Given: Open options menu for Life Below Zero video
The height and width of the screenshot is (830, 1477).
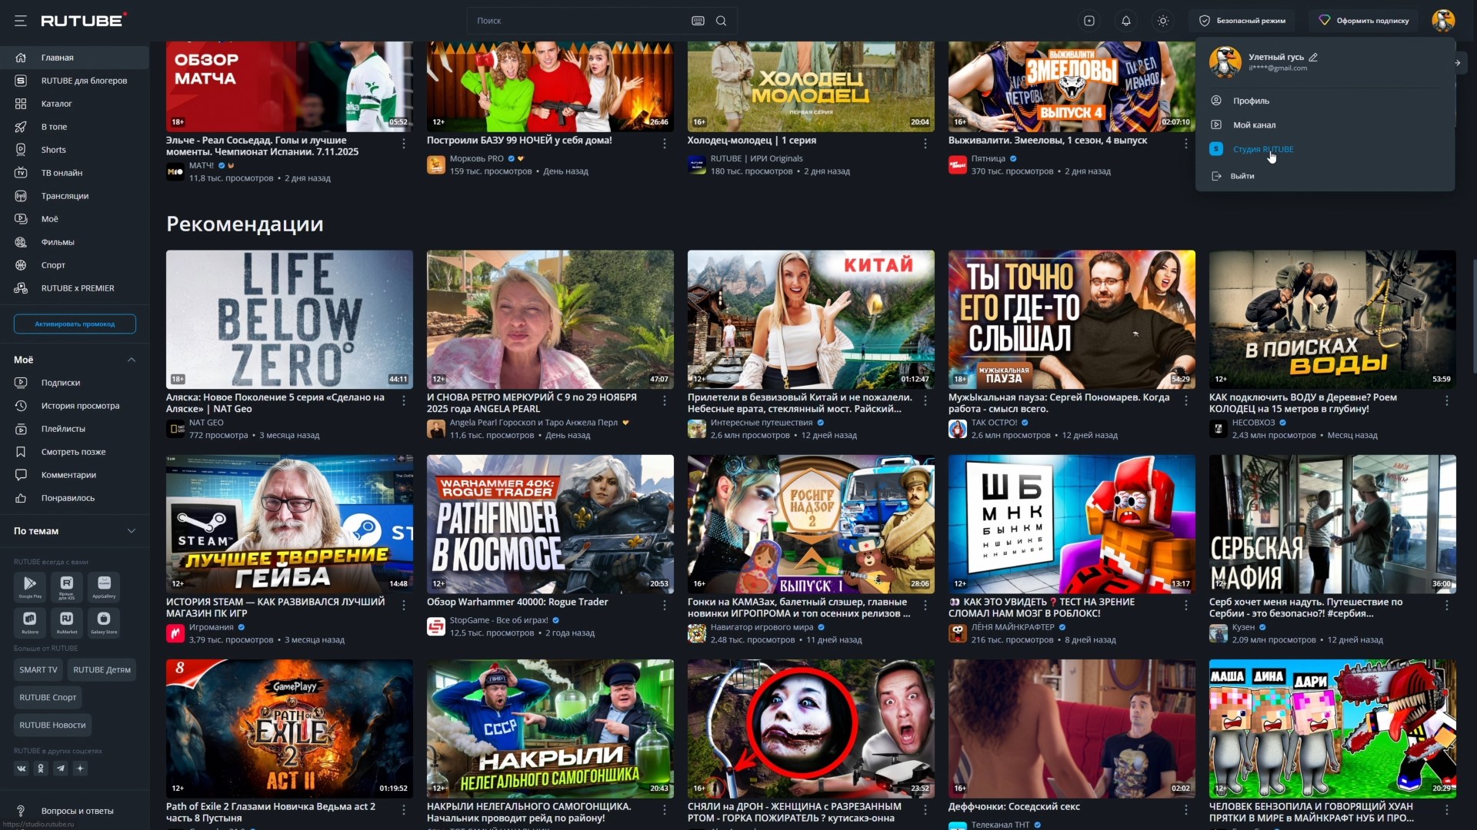Looking at the screenshot, I should [x=404, y=400].
